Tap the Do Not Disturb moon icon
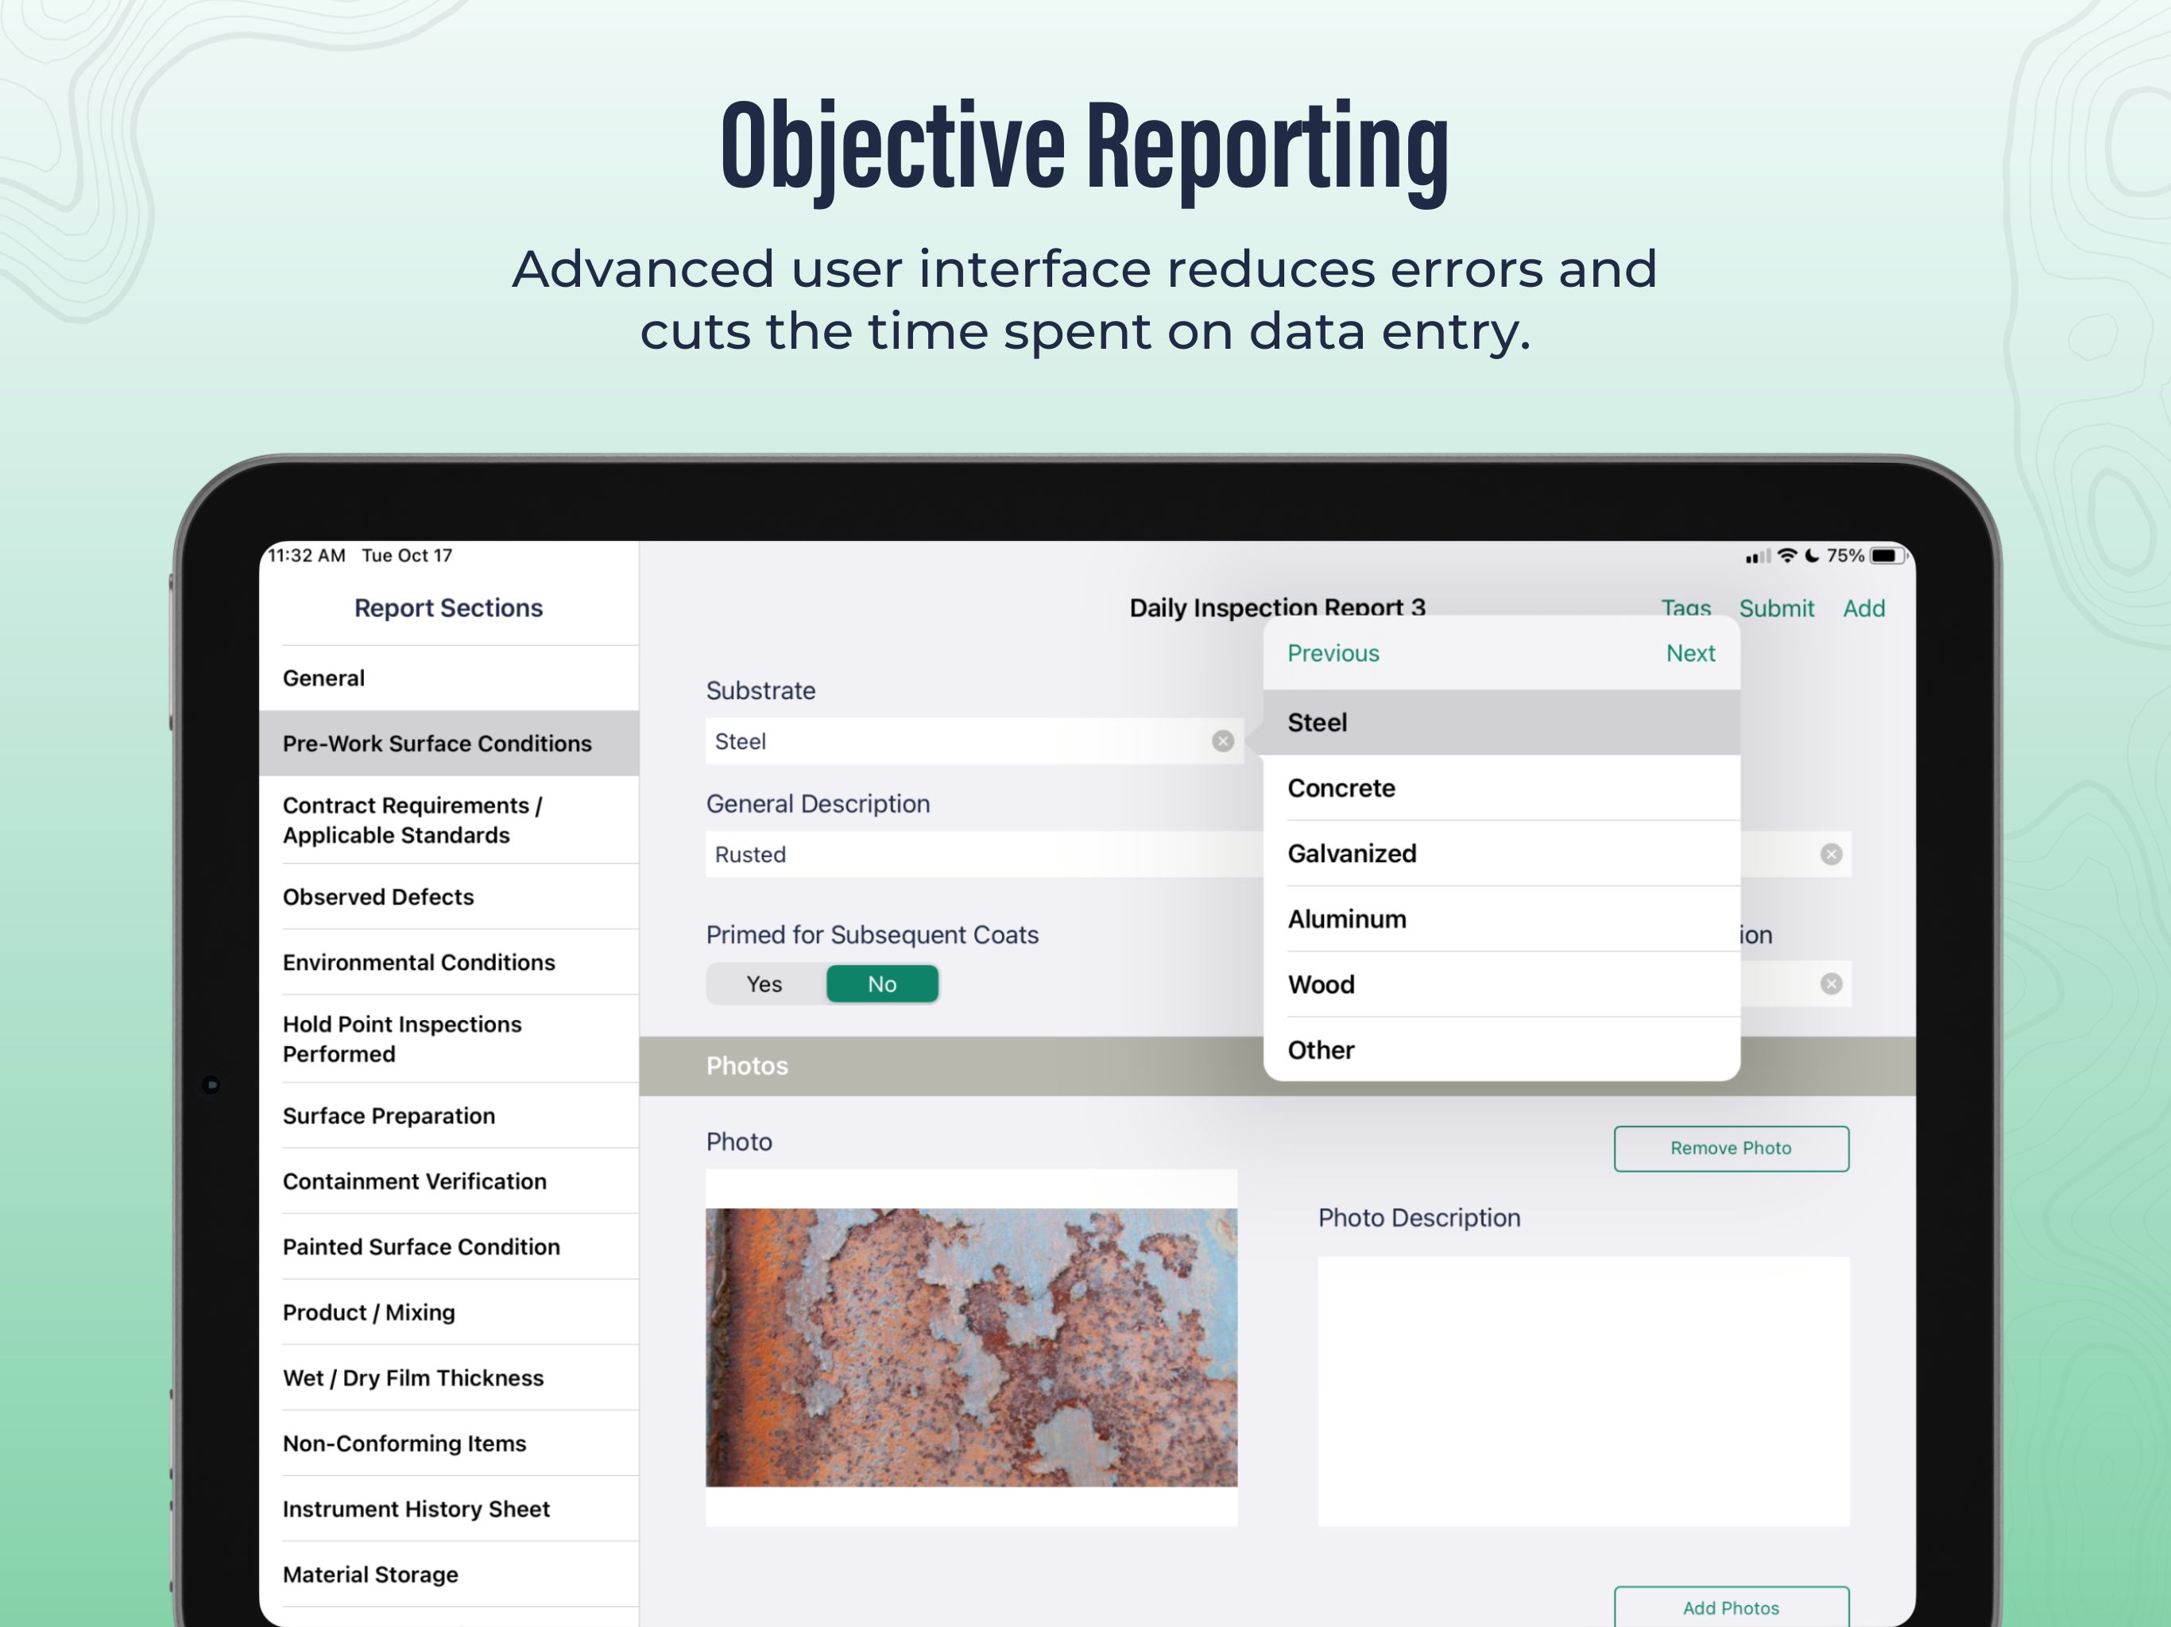Screen dimensions: 2171x1627 1812,555
